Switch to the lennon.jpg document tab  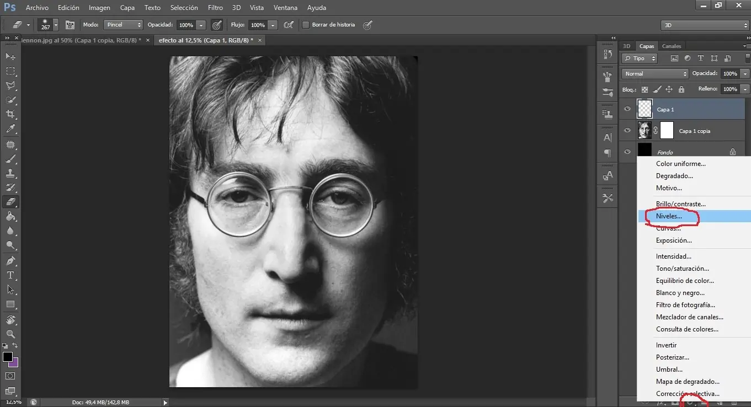pos(81,40)
